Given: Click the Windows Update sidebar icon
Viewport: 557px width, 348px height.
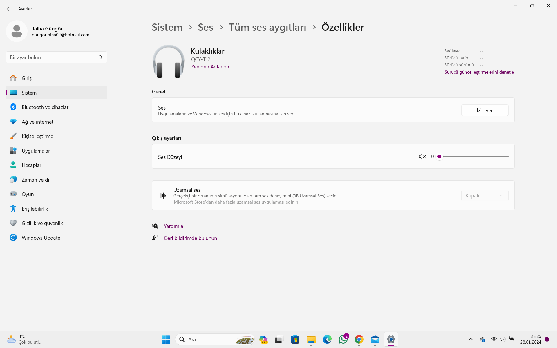Looking at the screenshot, I should (13, 238).
